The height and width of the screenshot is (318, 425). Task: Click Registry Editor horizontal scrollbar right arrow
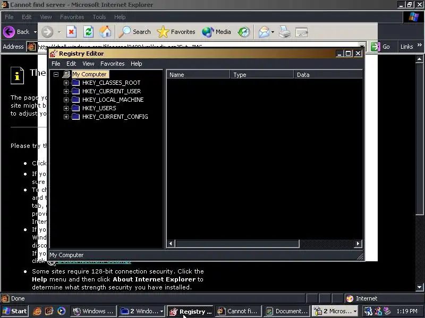[x=358, y=244]
